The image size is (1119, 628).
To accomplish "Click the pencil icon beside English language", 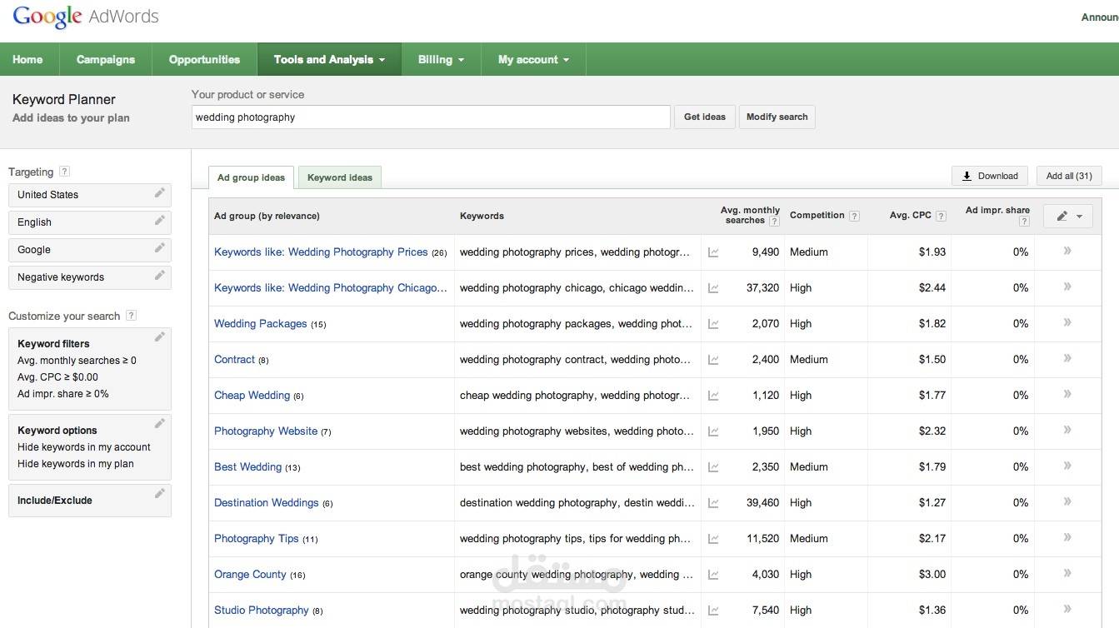I will [x=159, y=221].
